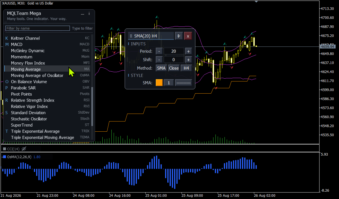Change SMA line width value 1
The height and width of the screenshot is (199, 339).
(x=169, y=83)
